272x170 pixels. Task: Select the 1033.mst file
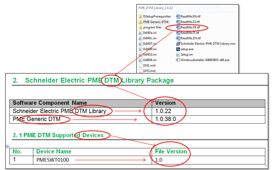[x=147, y=71]
